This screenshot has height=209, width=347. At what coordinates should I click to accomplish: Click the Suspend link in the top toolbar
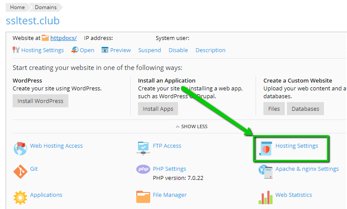pos(149,50)
